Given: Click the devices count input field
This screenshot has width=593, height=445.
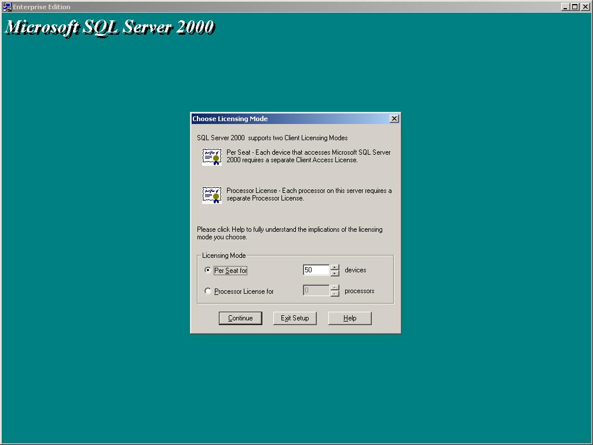Looking at the screenshot, I should point(317,270).
